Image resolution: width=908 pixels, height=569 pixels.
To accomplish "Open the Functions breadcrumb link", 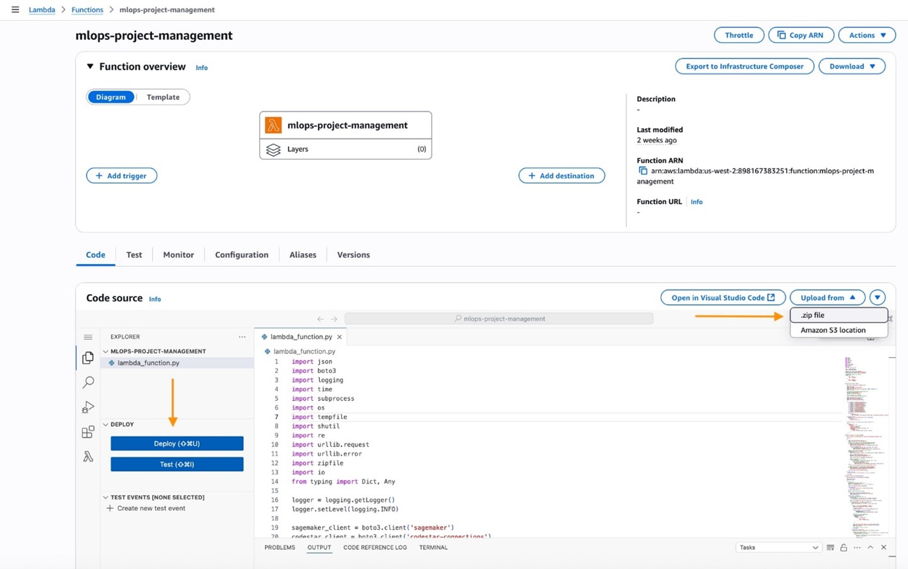I will 87,10.
